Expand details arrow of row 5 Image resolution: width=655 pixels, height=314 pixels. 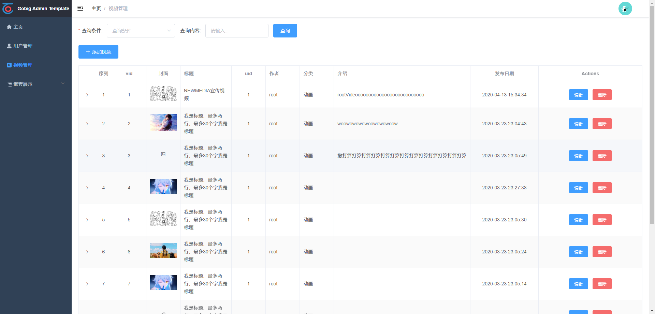87,220
